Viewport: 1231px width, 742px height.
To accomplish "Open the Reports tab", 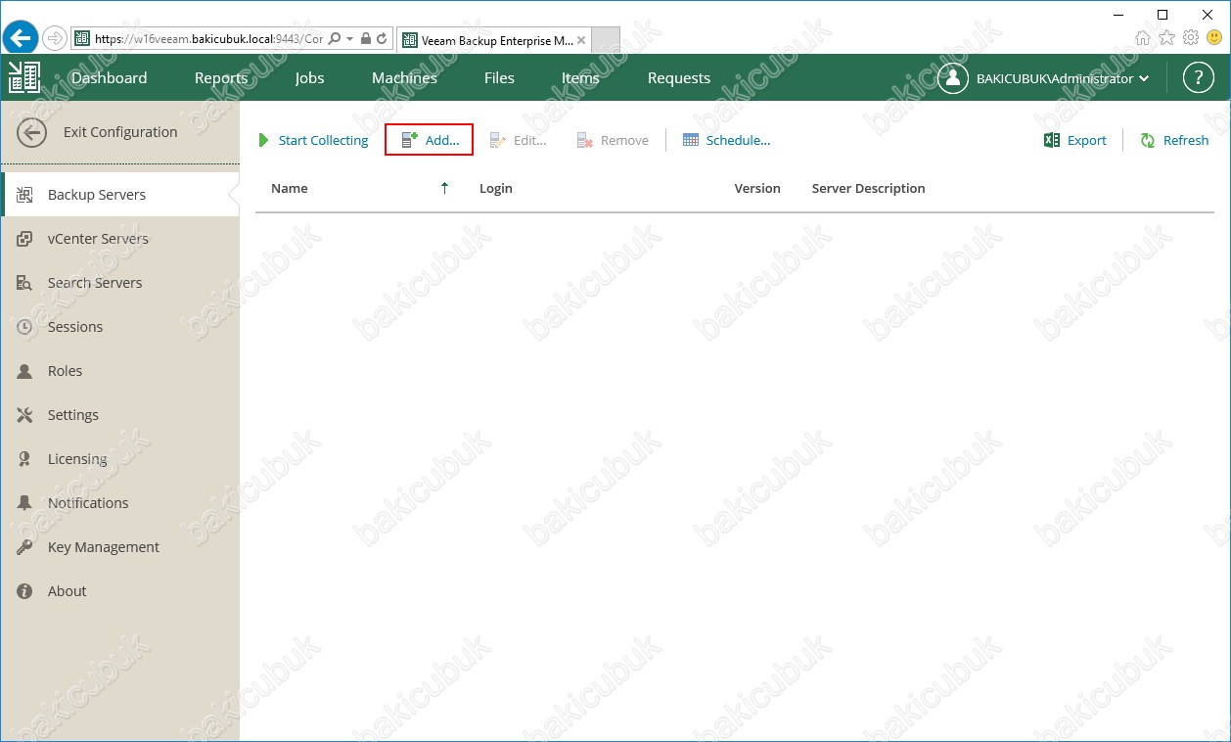I will pos(220,78).
